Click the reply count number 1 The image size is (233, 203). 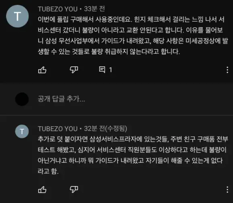(x=110, y=70)
